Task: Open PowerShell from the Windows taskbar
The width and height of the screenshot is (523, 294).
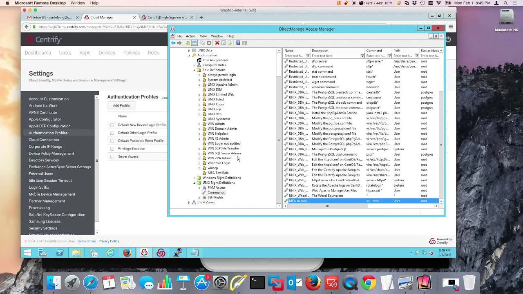Action: (x=60, y=253)
